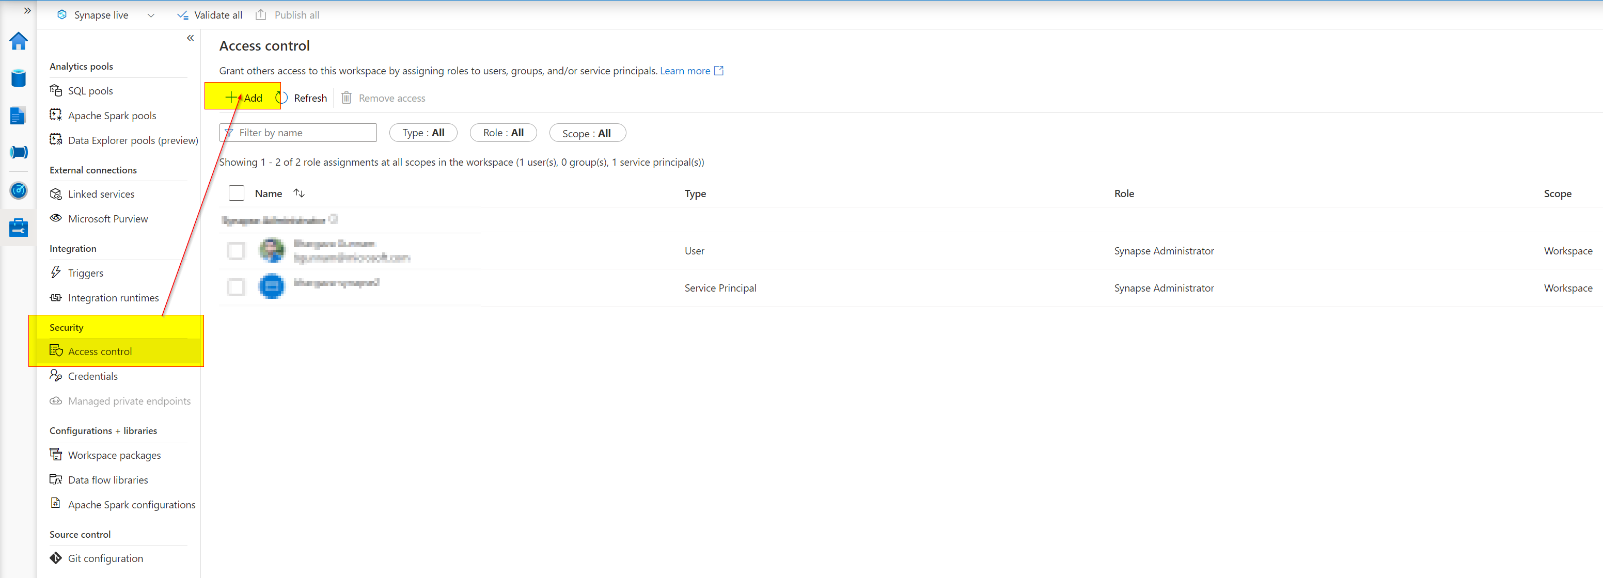
Task: Check the Service Principal row checkbox
Action: 236,287
